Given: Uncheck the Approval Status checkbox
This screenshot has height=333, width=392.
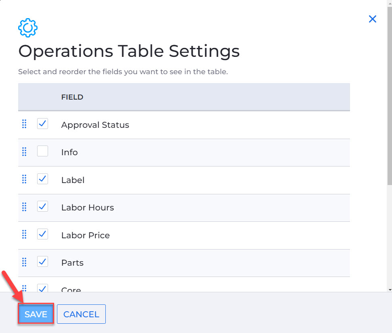Looking at the screenshot, I should pyautogui.click(x=42, y=123).
